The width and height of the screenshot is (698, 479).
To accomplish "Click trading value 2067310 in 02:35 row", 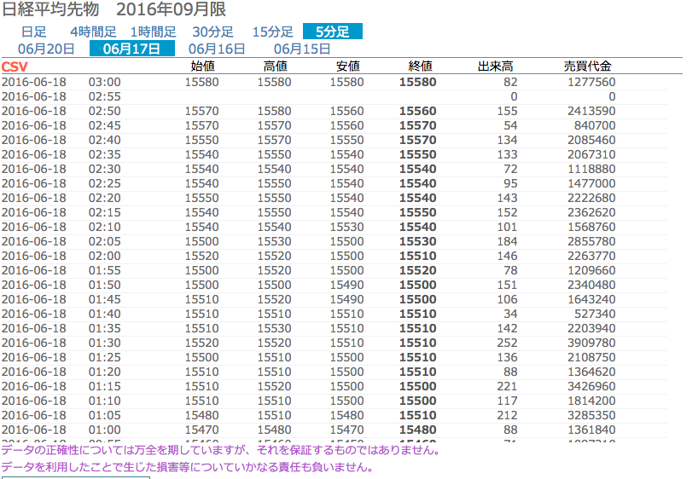I will (x=591, y=155).
